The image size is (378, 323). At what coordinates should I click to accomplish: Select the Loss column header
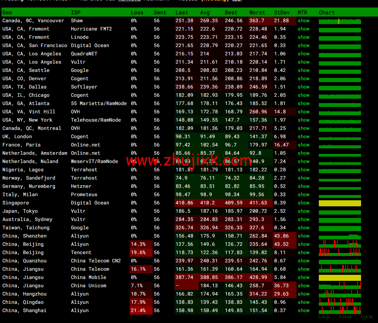tap(137, 12)
